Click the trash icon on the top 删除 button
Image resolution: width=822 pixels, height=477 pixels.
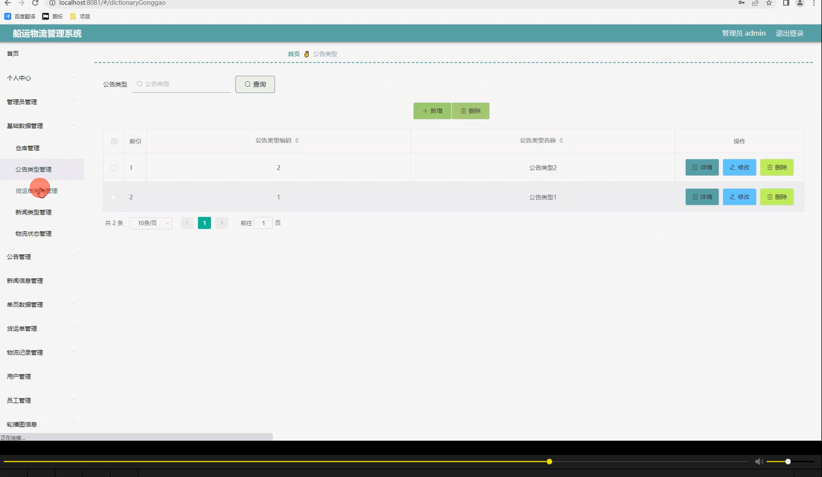pyautogui.click(x=463, y=111)
